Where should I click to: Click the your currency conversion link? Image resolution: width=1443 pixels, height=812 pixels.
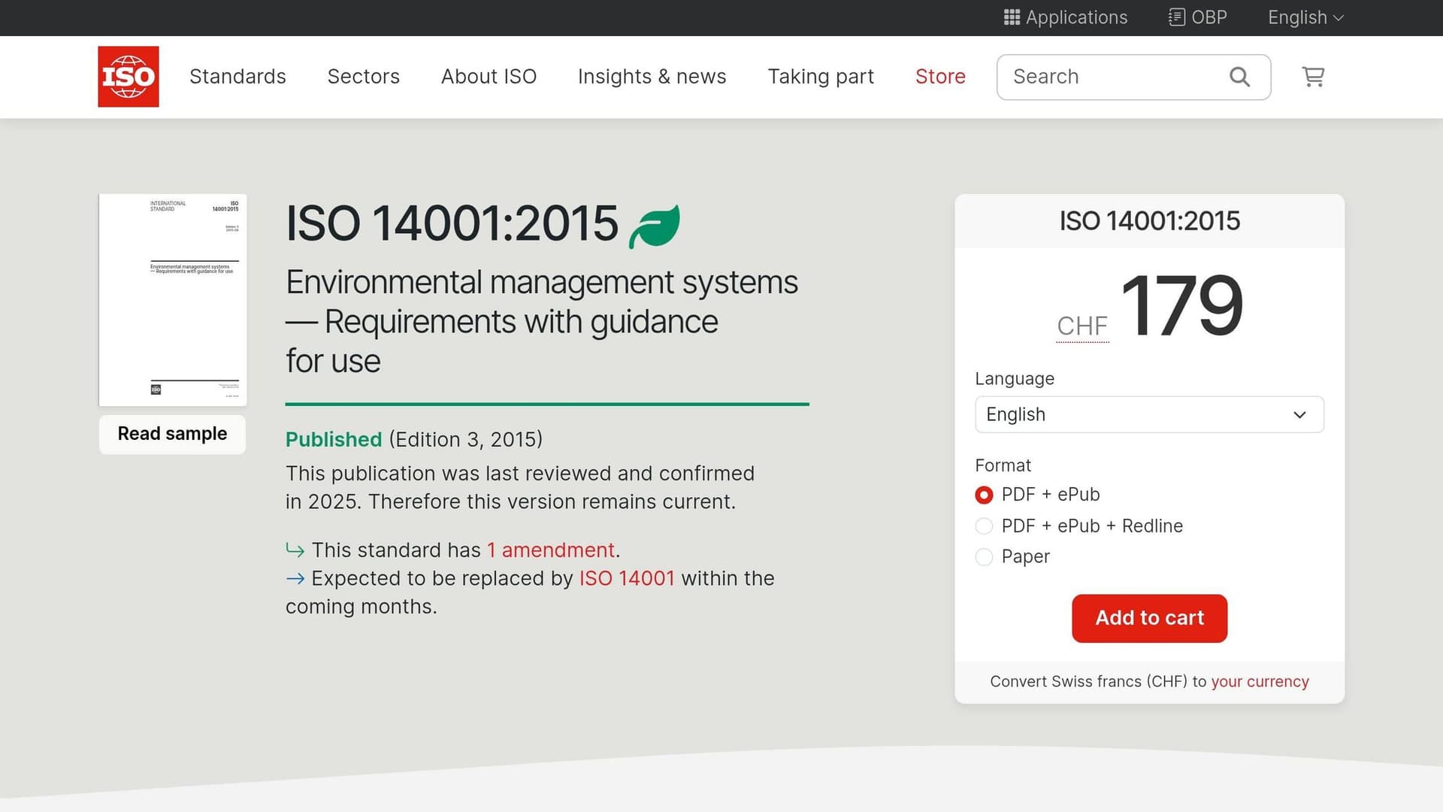[1260, 681]
